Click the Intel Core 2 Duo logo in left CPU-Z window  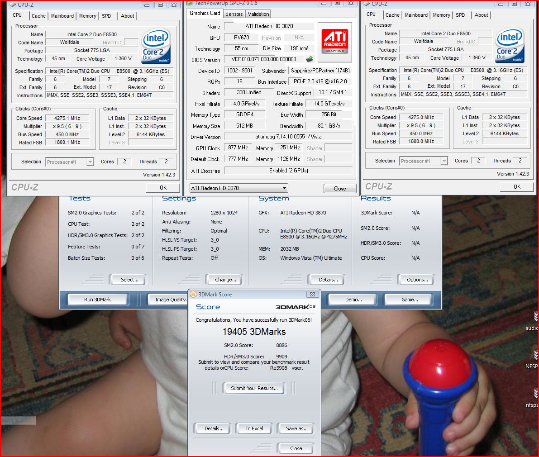click(x=156, y=46)
